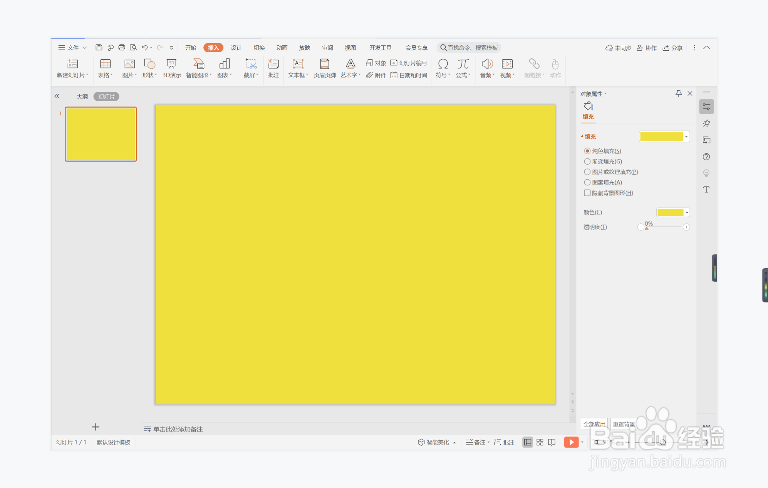The width and height of the screenshot is (768, 488).
Task: Click the 全部应用 button
Action: coord(594,424)
